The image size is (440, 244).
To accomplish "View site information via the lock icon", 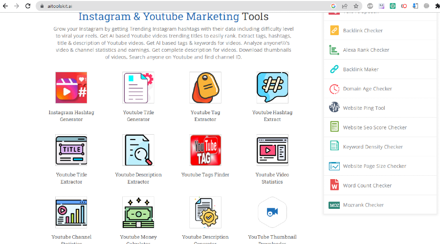I will [42, 6].
